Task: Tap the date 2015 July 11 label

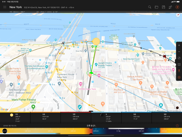Action: coord(10,126)
